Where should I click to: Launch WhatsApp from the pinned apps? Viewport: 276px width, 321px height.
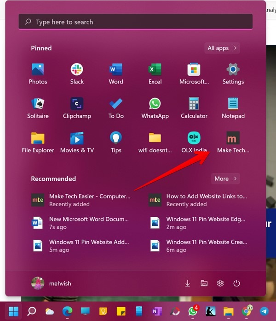coord(155,108)
